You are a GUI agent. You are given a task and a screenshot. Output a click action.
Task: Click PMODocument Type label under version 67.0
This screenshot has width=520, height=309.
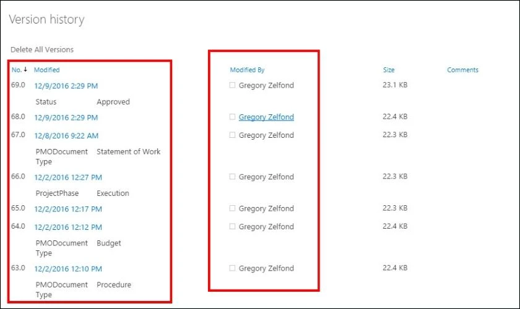(62, 156)
